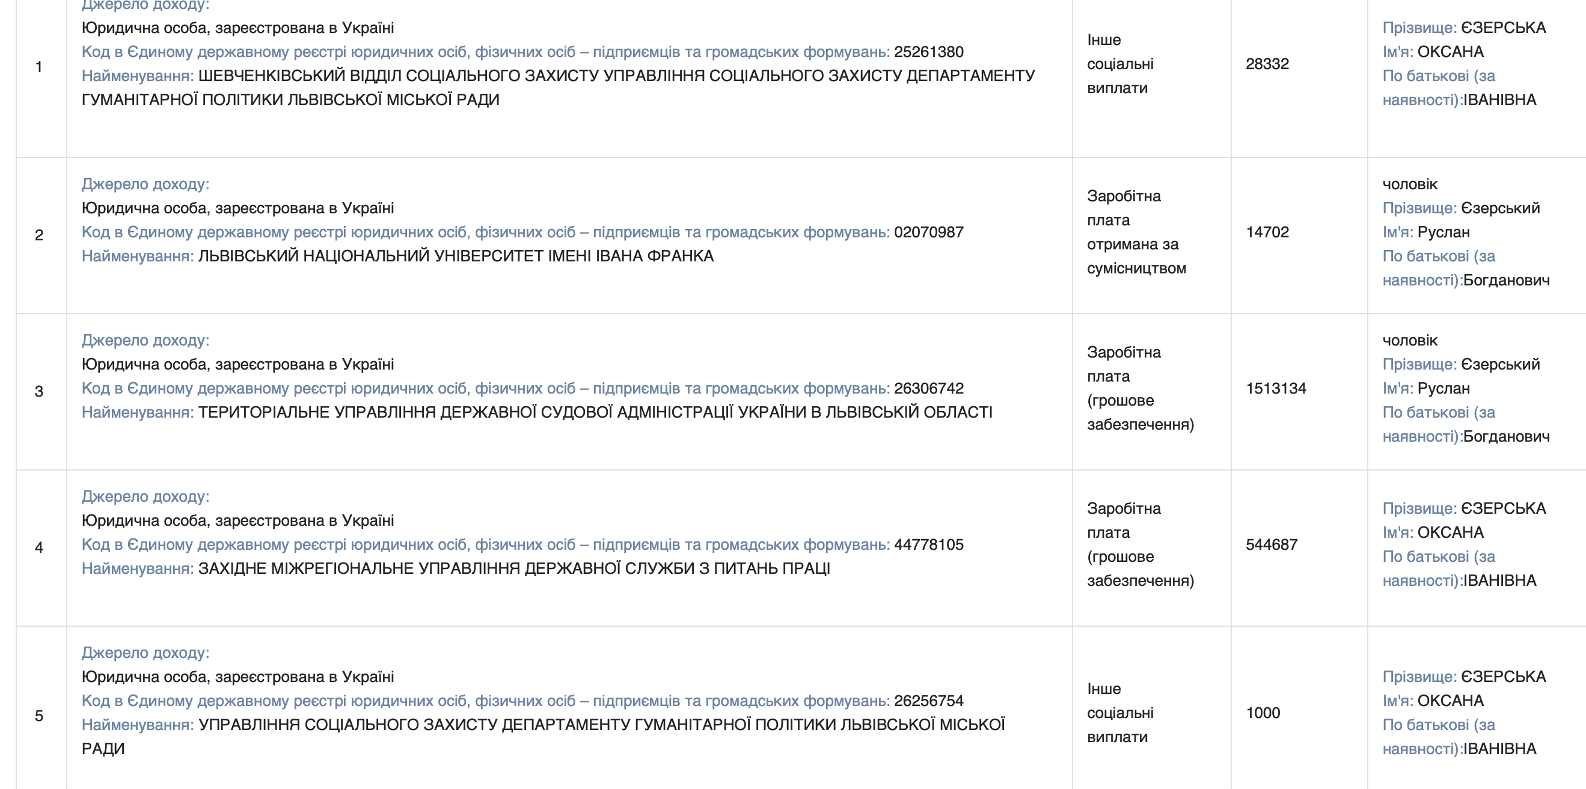This screenshot has width=1586, height=789.
Task: Click row number 1 in the table
Action: (x=39, y=67)
